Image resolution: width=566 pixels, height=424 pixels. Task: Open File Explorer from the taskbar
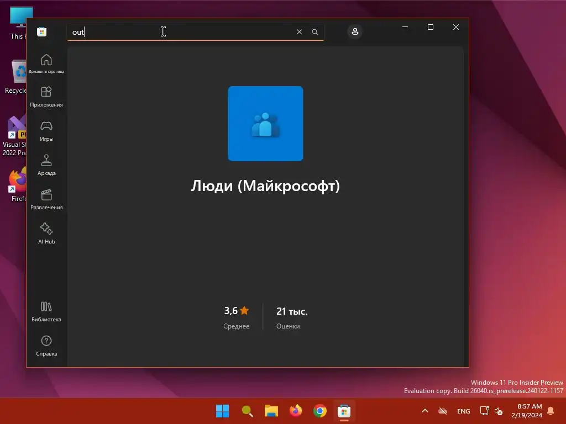tap(271, 411)
